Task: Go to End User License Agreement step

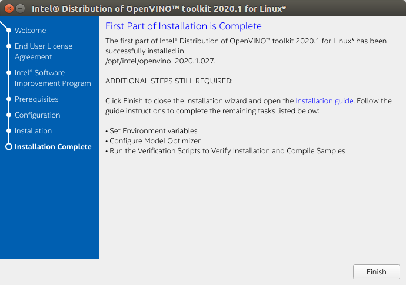Action: (44, 52)
